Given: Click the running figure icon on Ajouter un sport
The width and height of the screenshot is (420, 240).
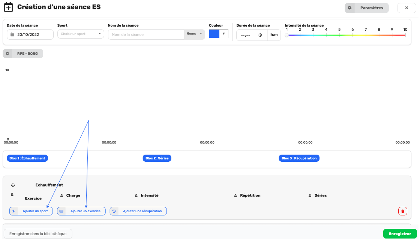Looking at the screenshot, I should 14,211.
